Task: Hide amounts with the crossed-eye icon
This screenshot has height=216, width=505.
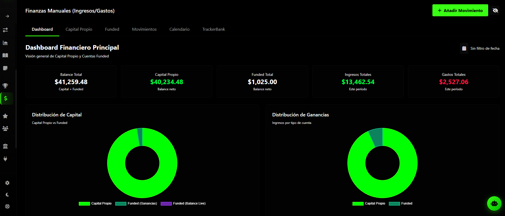Action: tap(495, 10)
